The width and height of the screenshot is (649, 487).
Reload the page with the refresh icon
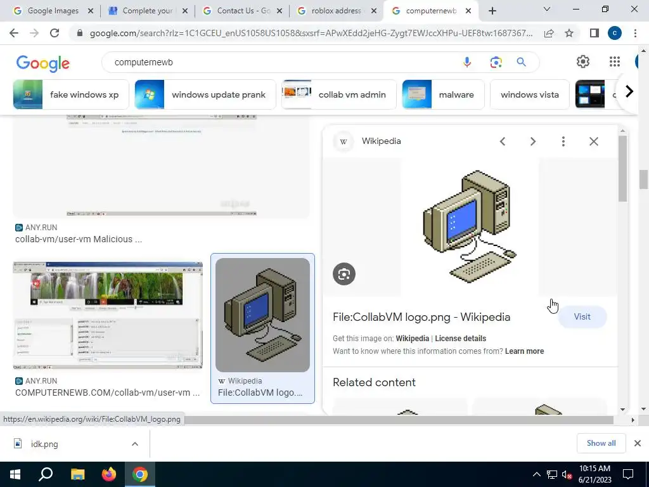click(x=55, y=33)
